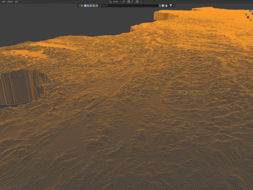
Task: Click the red X axis below the green handle
Action: coord(248,17)
